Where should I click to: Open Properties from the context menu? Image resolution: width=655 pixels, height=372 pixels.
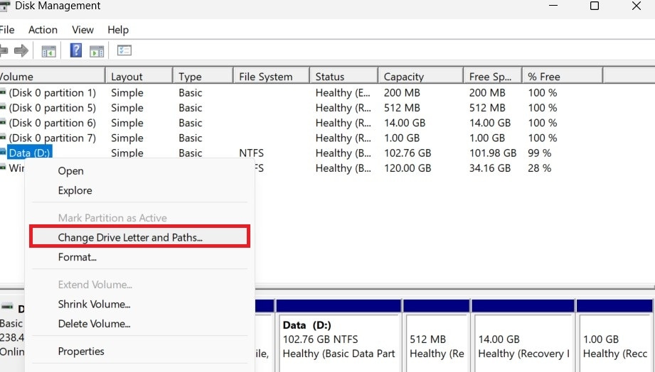[x=140, y=351]
